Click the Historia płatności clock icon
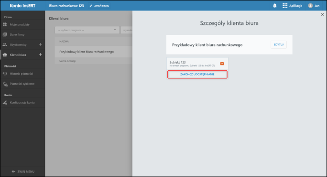Image resolution: width=327 pixels, height=177 pixels. 5,74
